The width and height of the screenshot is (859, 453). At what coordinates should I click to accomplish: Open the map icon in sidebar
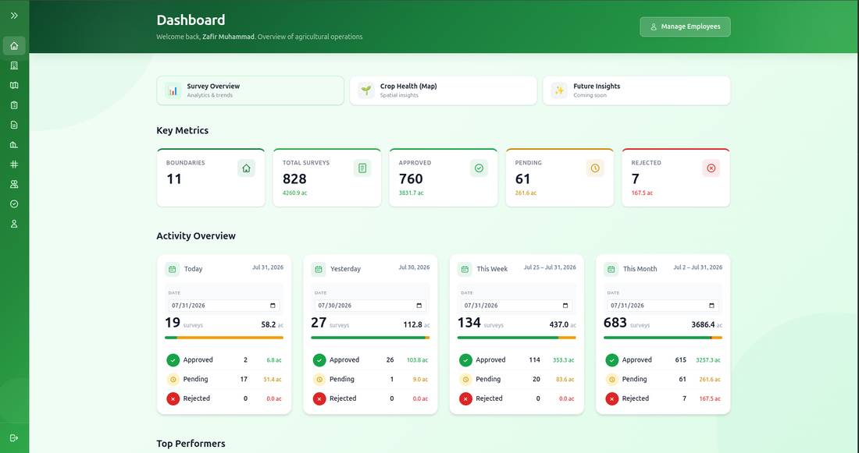point(14,85)
